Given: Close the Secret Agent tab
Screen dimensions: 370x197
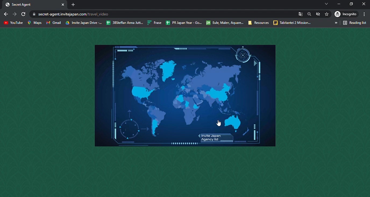Looking at the screenshot, I should (63, 5).
